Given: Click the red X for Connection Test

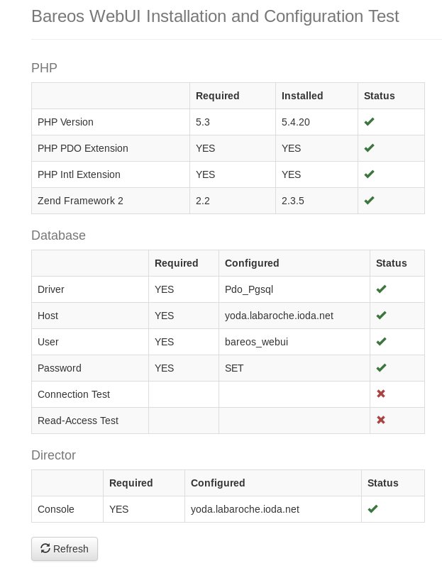Looking at the screenshot, I should 381,394.
